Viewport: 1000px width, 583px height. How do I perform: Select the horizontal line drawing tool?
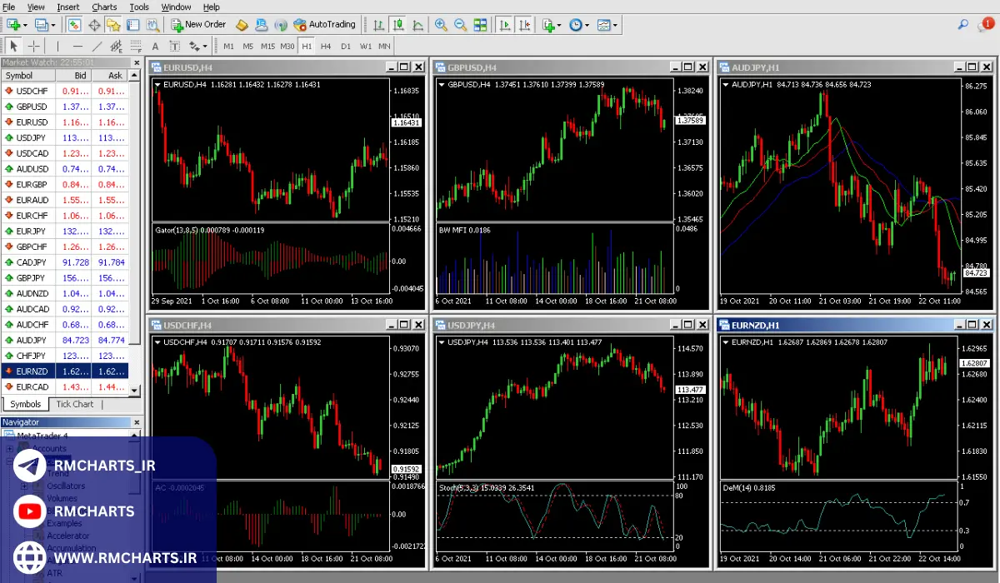tap(77, 46)
